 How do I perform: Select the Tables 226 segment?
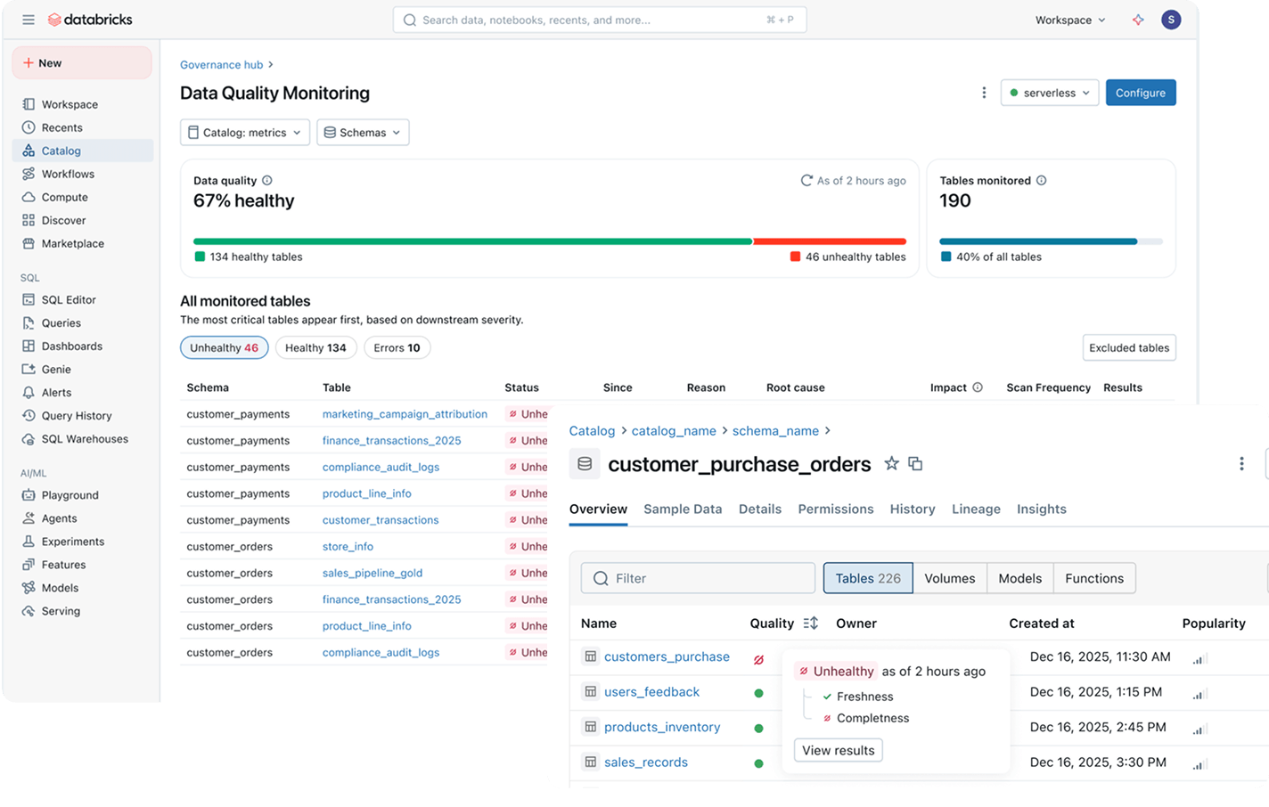[x=868, y=578]
